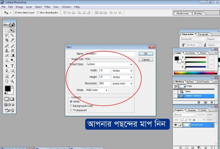This screenshot has height=149, width=220.
Task: Create new layer button in Layers panel
Action: [205, 148]
